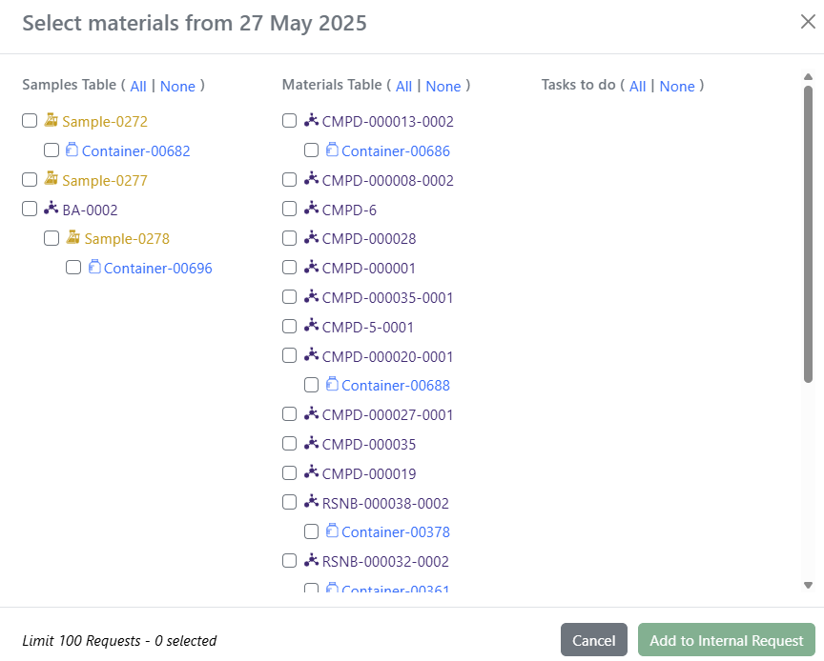Screen dimensions: 824x661
Task: Select All under Tasks to do
Action: pyautogui.click(x=637, y=86)
